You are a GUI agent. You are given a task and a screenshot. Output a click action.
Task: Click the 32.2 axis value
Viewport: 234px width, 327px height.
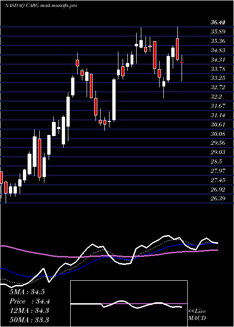pyautogui.click(x=216, y=97)
